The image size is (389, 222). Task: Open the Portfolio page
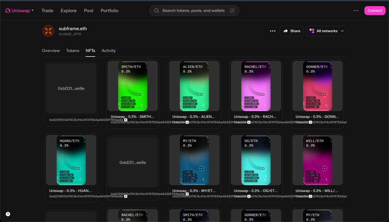tap(109, 11)
